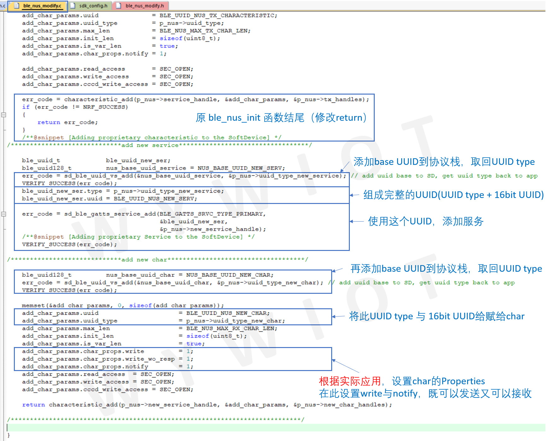Click the 'add new service' comment line
Screen dimensions: 546x441
(x=159, y=145)
